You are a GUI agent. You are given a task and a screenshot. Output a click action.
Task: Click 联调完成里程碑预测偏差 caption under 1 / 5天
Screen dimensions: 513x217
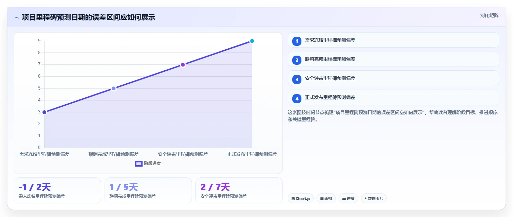133,196
